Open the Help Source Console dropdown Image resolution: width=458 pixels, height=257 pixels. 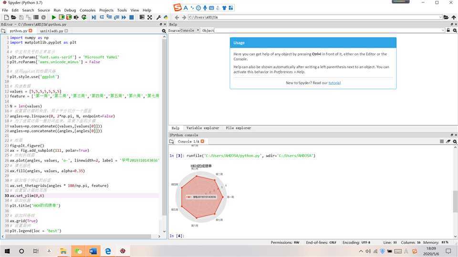pyautogui.click(x=190, y=30)
